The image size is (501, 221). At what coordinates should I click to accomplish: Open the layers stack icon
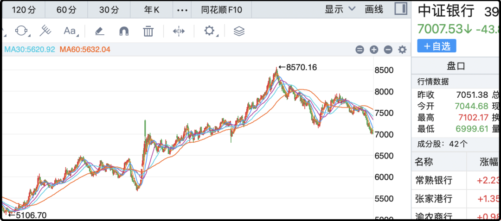239,31
